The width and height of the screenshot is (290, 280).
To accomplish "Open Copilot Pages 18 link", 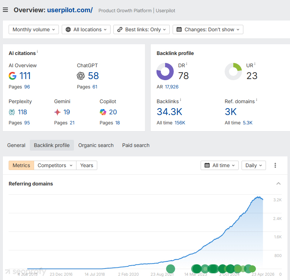I will pyautogui.click(x=117, y=123).
